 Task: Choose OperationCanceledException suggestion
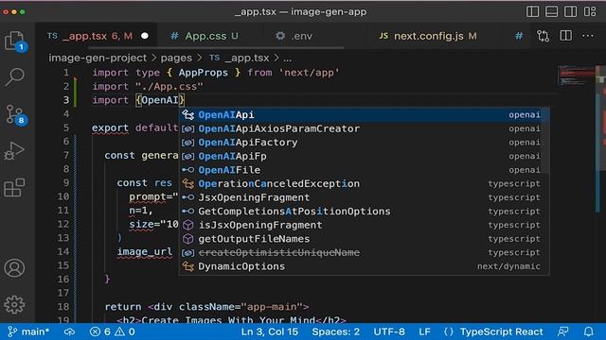[364, 184]
